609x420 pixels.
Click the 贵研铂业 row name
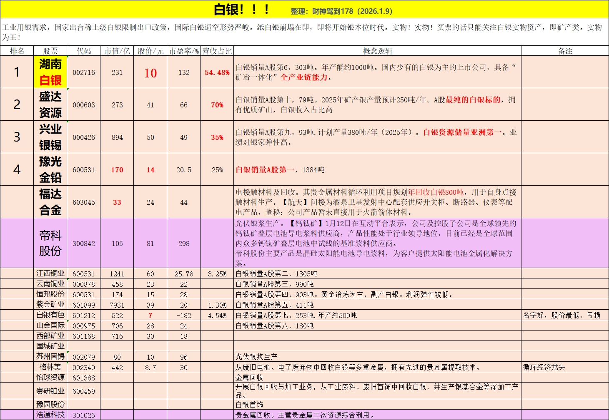point(50,391)
